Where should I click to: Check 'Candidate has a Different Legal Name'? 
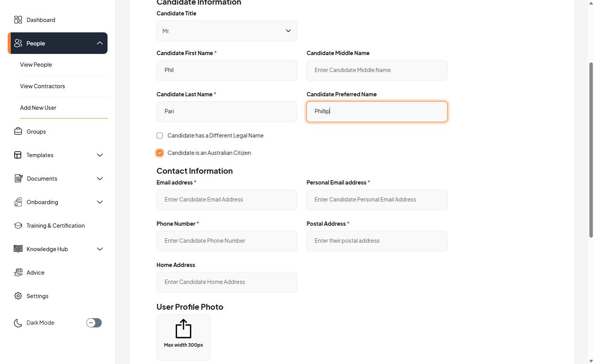[x=160, y=136]
